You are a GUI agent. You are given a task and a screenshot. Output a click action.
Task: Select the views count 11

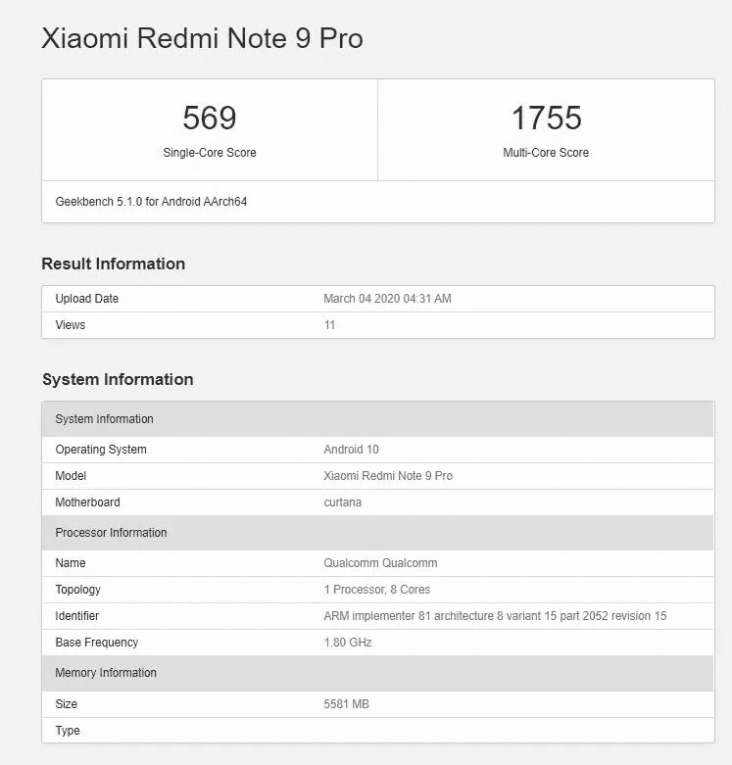click(330, 325)
